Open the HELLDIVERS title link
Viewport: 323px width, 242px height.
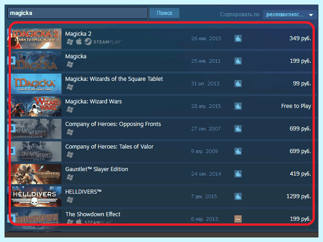pyautogui.click(x=83, y=191)
